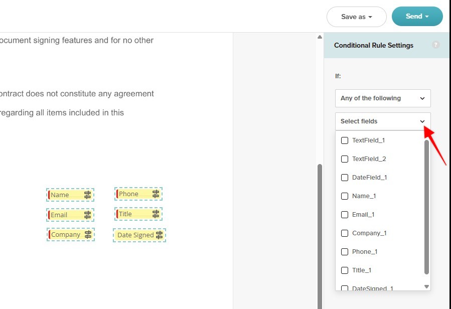Check the DateField_1 checkbox
This screenshot has width=451, height=309.
coord(345,178)
